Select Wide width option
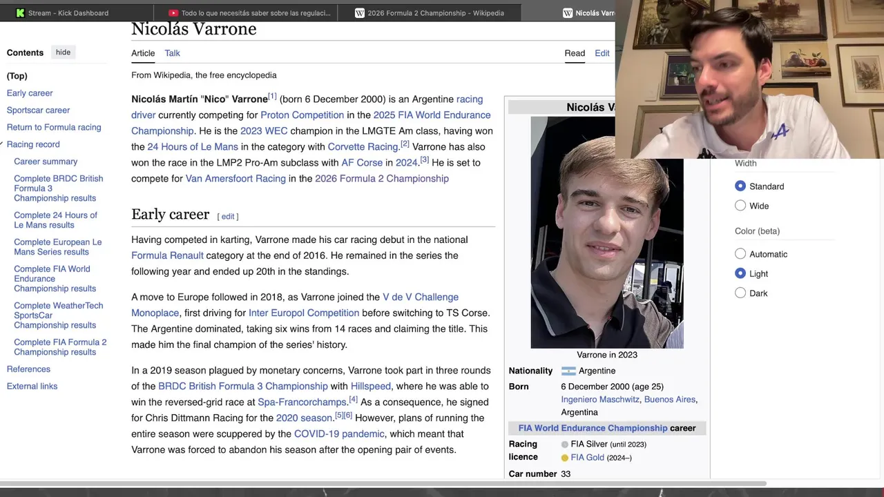The height and width of the screenshot is (497, 884). [x=740, y=206]
